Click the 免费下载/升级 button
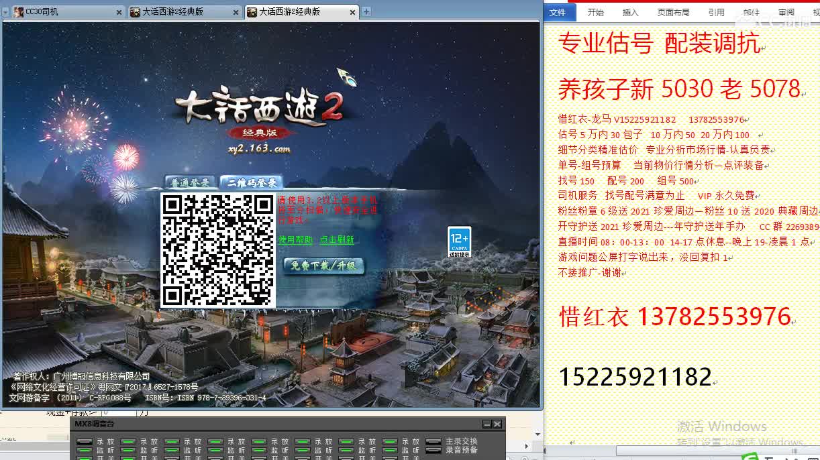 click(323, 266)
